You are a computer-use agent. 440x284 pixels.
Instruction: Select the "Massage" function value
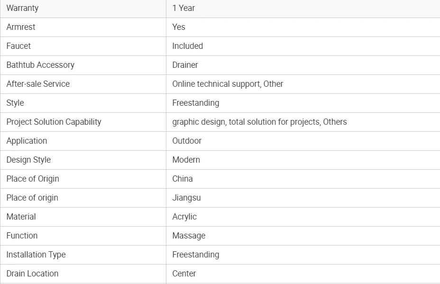click(x=189, y=236)
